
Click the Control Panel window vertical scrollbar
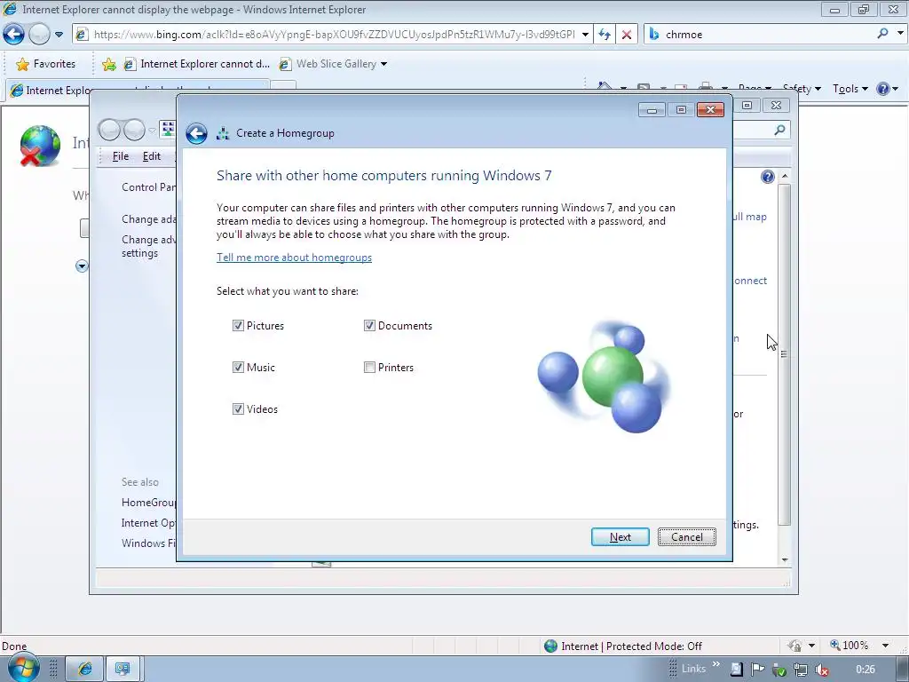[x=784, y=353]
